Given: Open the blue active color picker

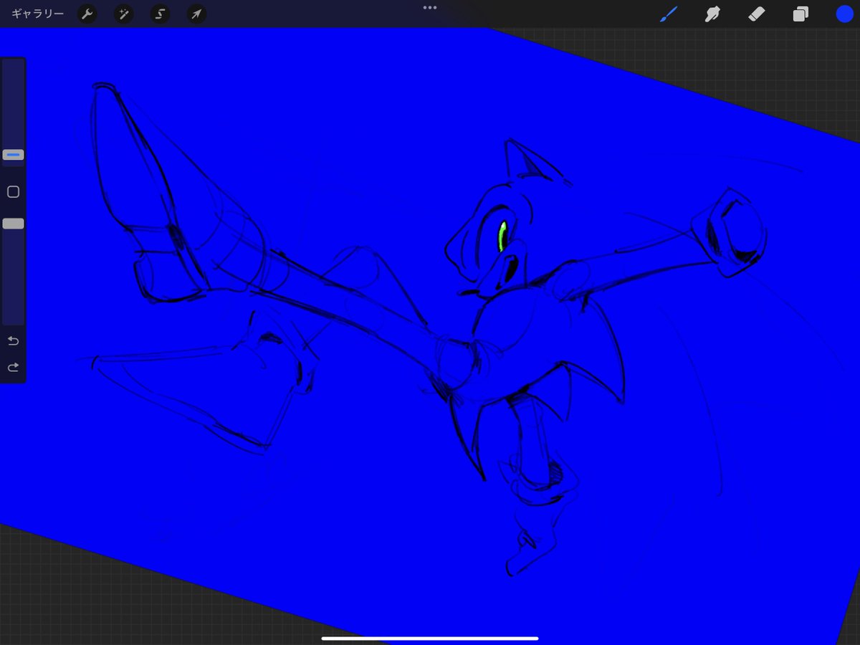Looking at the screenshot, I should [844, 14].
